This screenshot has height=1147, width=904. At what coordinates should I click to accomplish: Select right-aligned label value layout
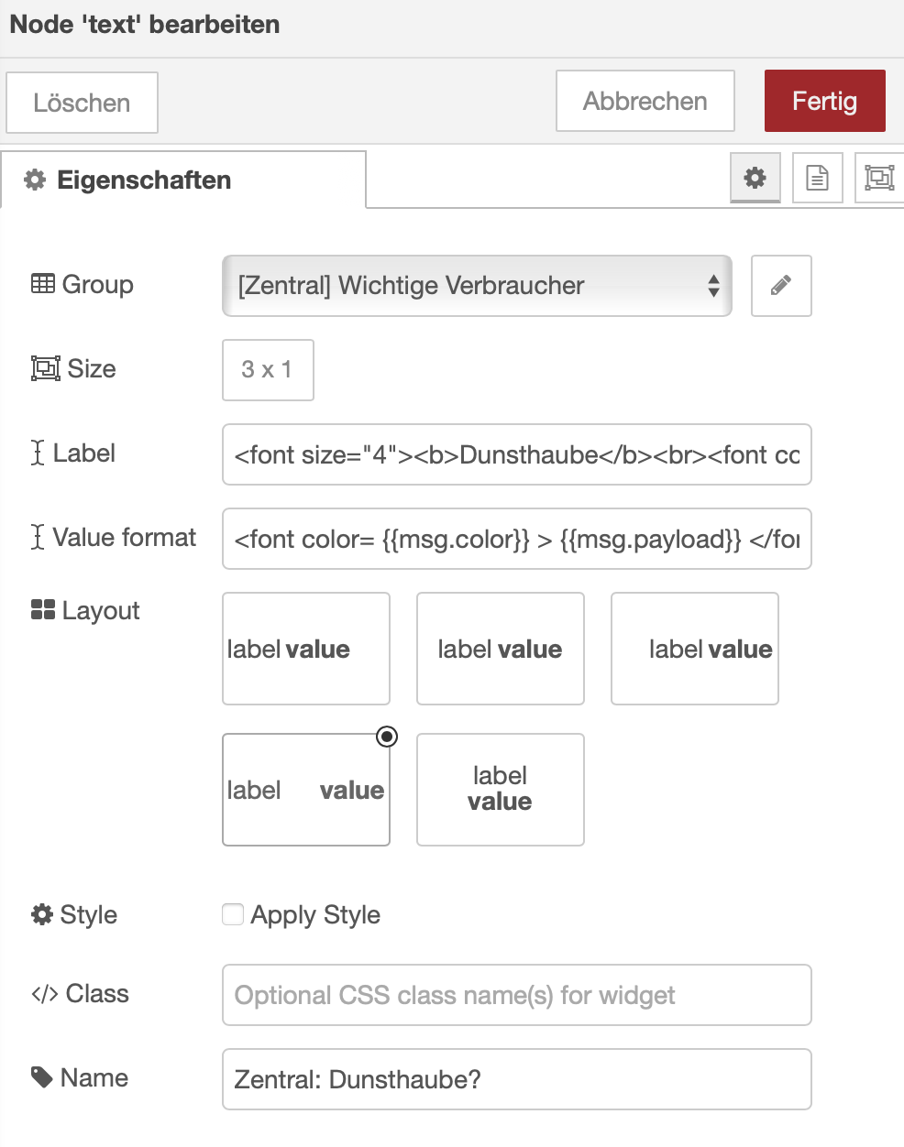[695, 649]
